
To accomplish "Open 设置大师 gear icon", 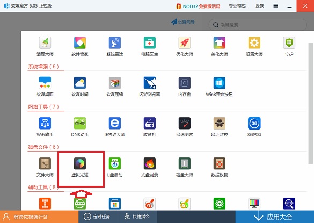I will click(254, 46).
